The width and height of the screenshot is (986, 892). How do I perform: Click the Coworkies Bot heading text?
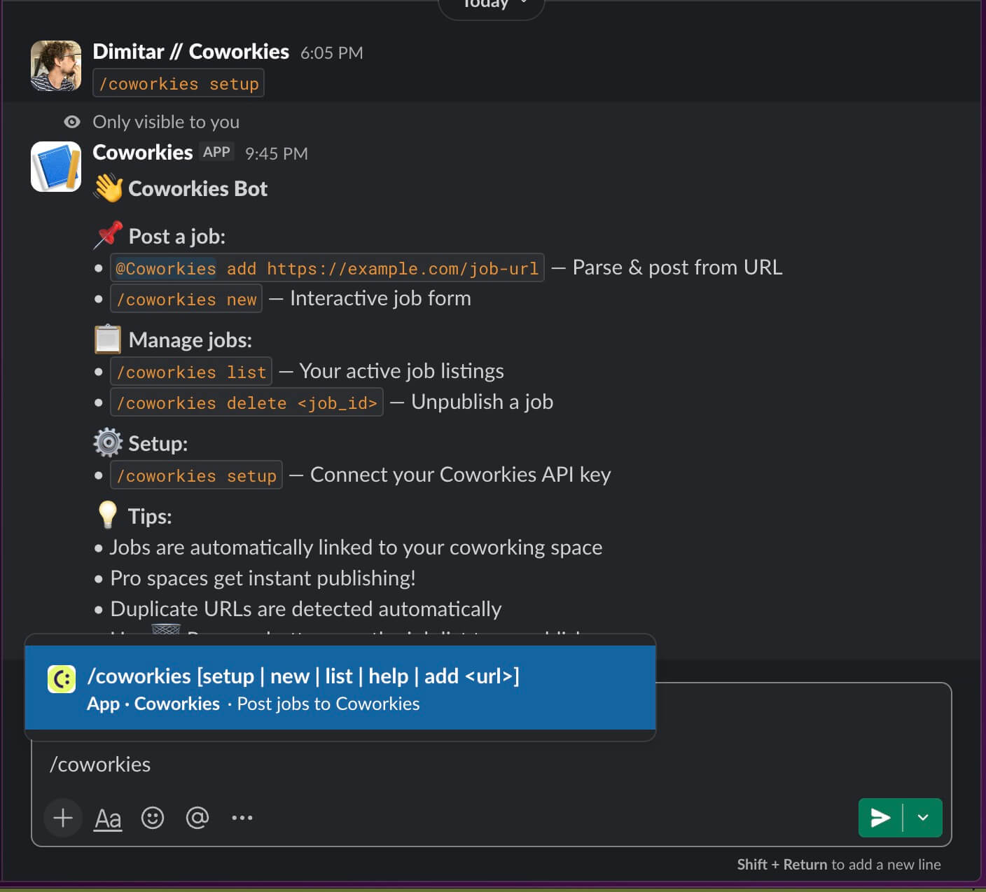197,189
